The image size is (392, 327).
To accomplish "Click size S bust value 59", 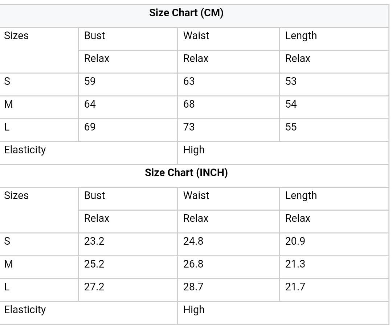I will point(90,81).
